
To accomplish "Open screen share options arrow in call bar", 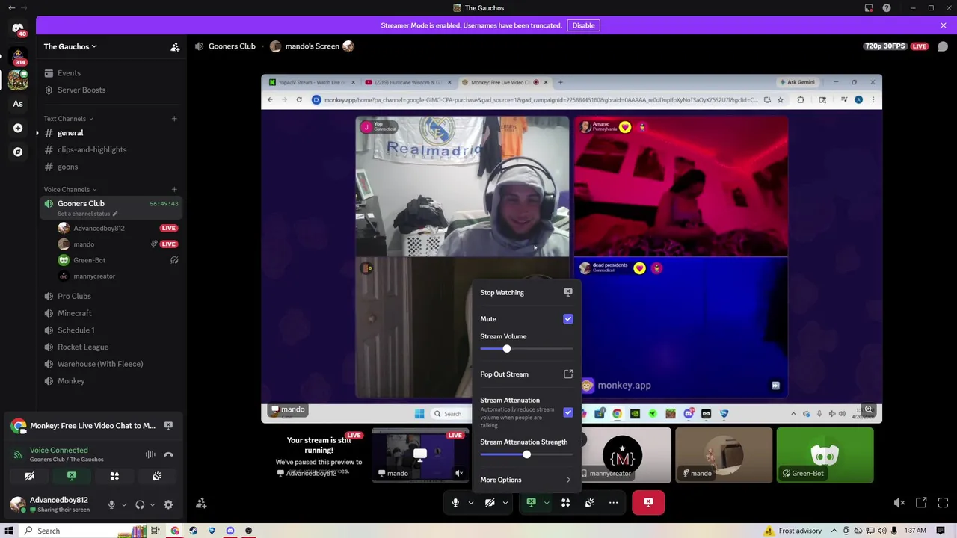I will click(547, 503).
